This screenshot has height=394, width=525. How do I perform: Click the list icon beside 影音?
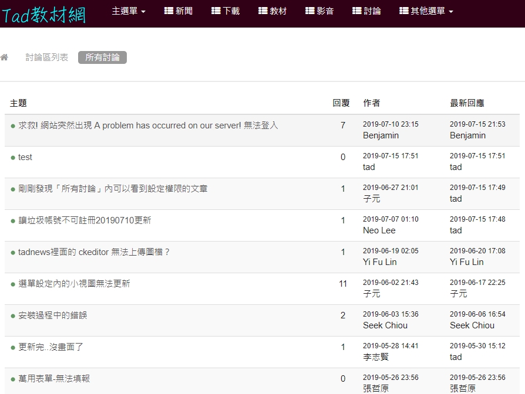click(x=309, y=11)
